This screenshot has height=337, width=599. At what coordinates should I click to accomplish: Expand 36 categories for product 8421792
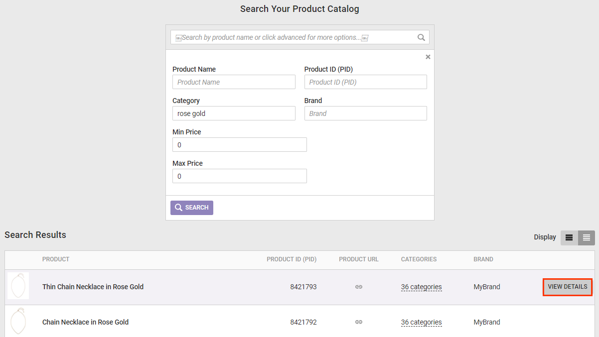pos(421,322)
